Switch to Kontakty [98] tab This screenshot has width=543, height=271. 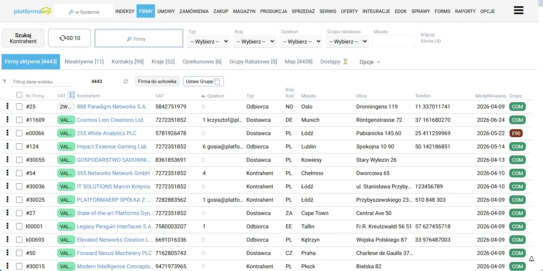click(x=128, y=61)
